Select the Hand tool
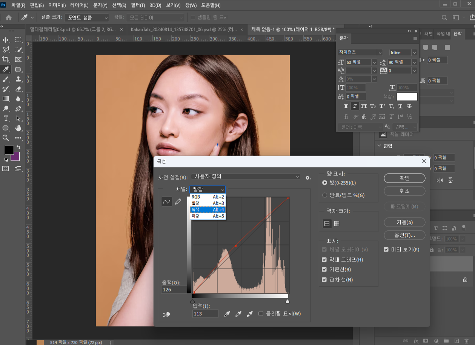 click(18, 128)
